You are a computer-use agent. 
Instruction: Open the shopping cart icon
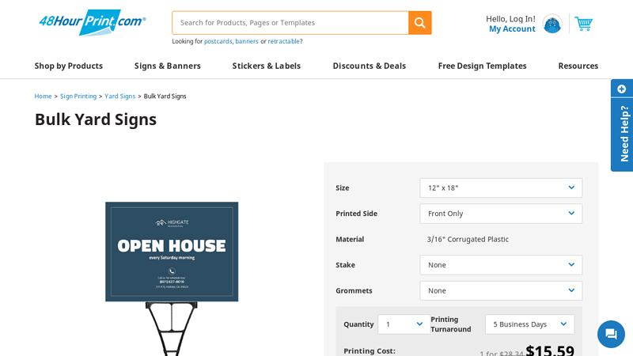click(x=583, y=24)
